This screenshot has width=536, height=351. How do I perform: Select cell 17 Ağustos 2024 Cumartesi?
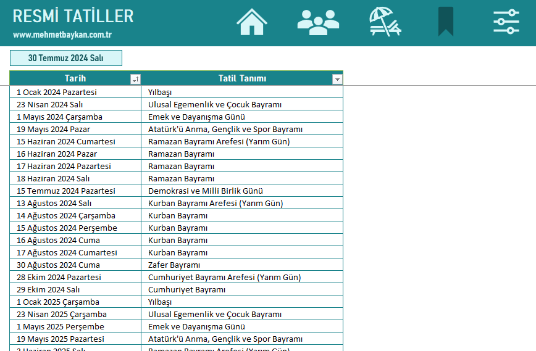[x=75, y=252]
